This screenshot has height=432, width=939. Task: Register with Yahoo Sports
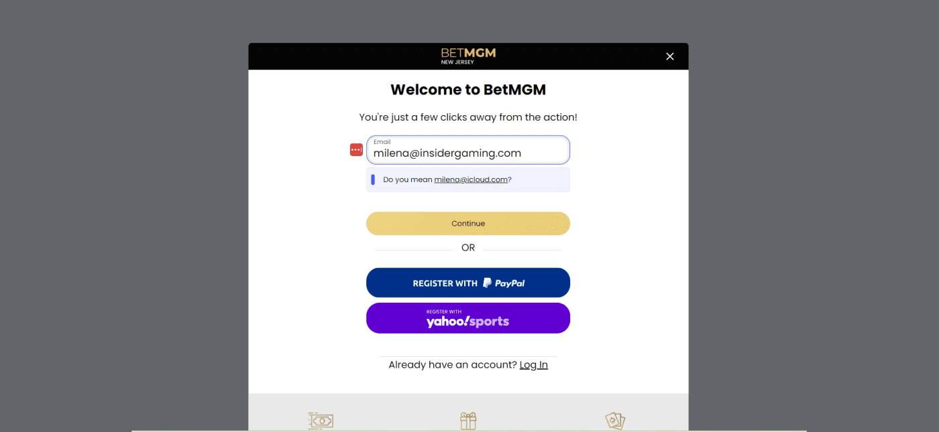click(x=468, y=318)
